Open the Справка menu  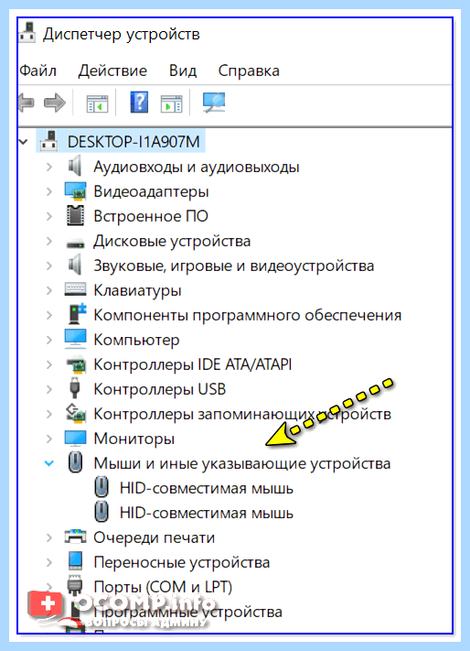tap(249, 71)
